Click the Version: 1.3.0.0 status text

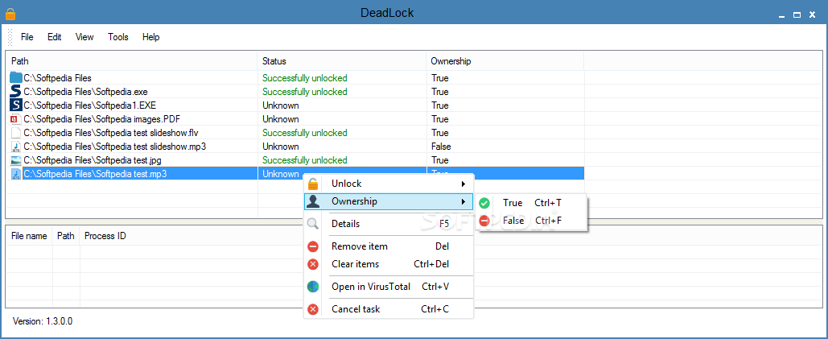click(42, 320)
